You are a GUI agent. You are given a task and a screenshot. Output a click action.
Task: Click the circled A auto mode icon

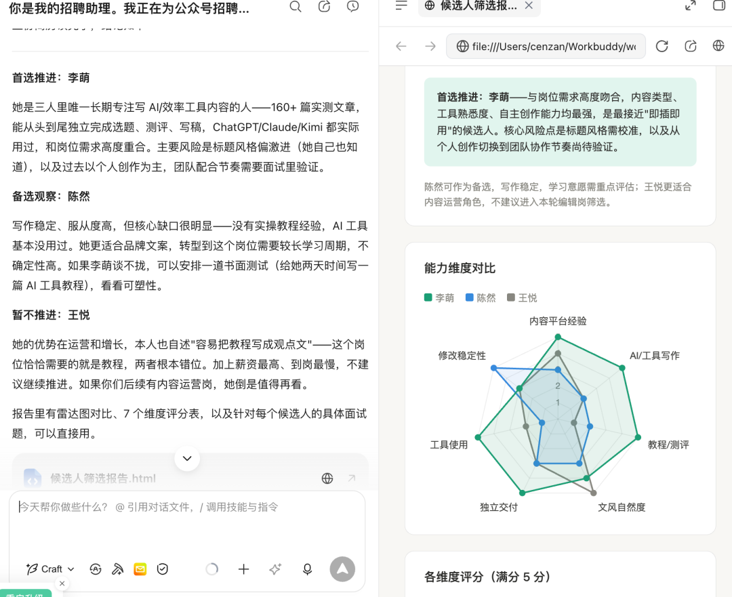[x=96, y=569]
